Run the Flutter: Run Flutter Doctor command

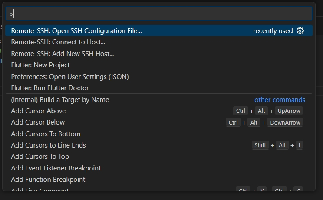(x=159, y=88)
